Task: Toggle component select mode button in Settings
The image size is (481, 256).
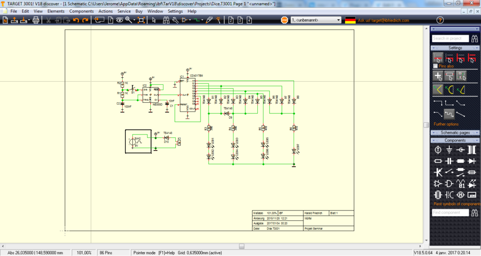Action: tap(450, 76)
